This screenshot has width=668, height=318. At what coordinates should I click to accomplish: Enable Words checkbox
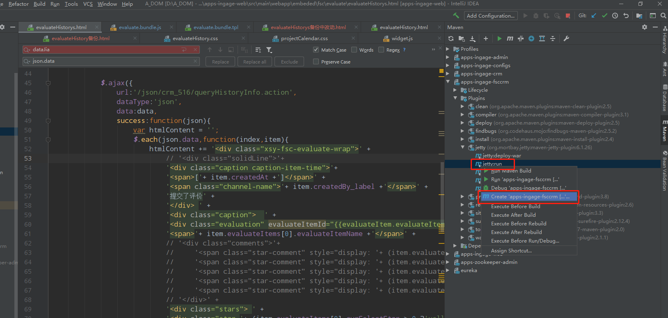click(354, 50)
